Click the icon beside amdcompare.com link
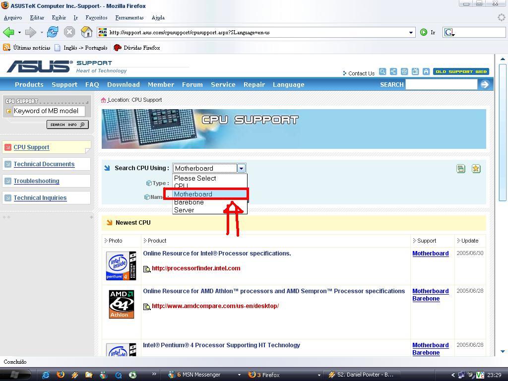 pyautogui.click(x=147, y=307)
